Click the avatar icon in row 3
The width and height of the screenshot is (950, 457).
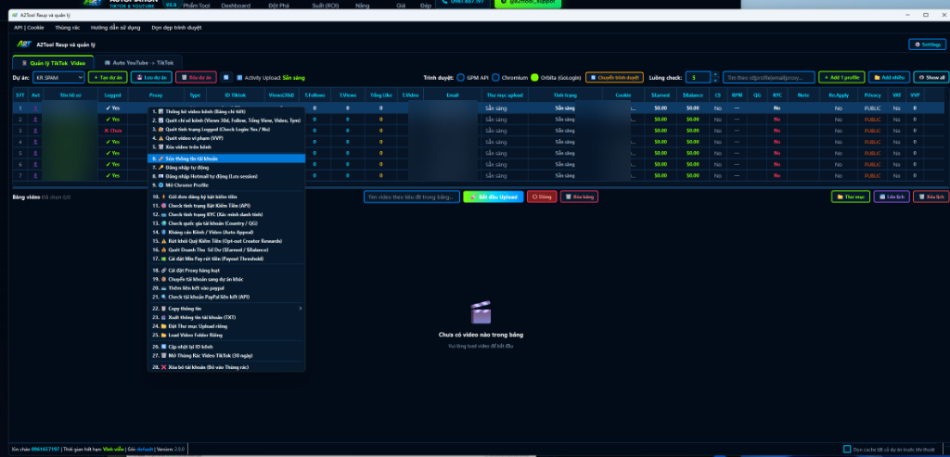[x=35, y=130]
